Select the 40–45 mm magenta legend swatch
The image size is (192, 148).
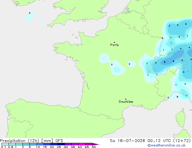click(82, 144)
